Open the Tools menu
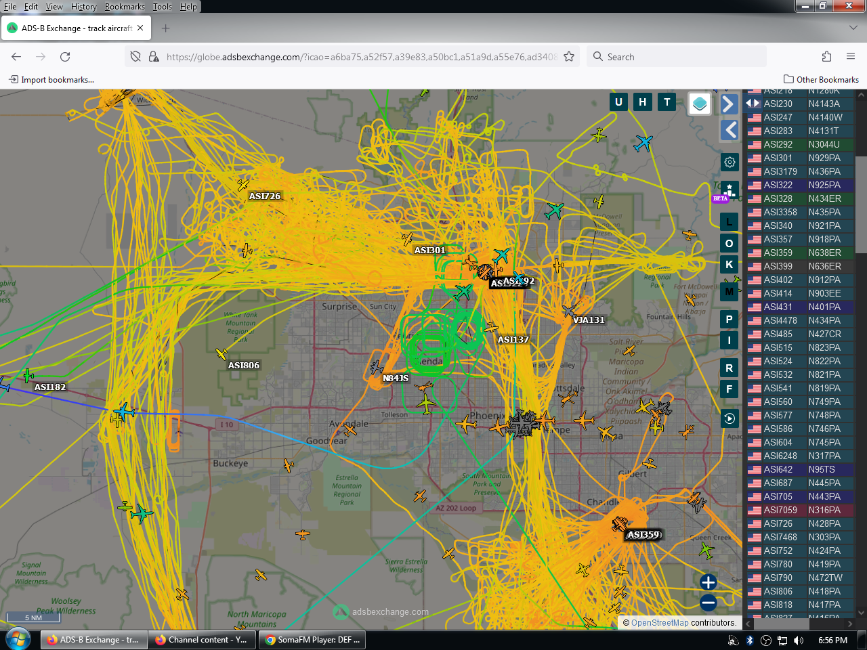Image resolution: width=867 pixels, height=650 pixels. coord(162,7)
